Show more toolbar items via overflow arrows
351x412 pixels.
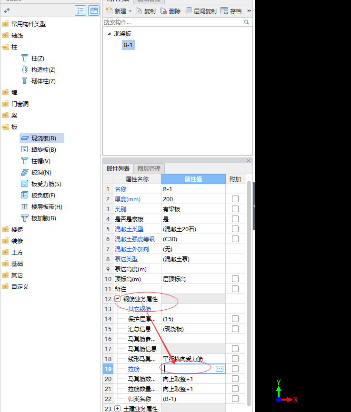(x=249, y=11)
